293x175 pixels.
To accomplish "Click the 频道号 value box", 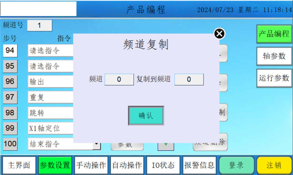I will (x=39, y=25).
